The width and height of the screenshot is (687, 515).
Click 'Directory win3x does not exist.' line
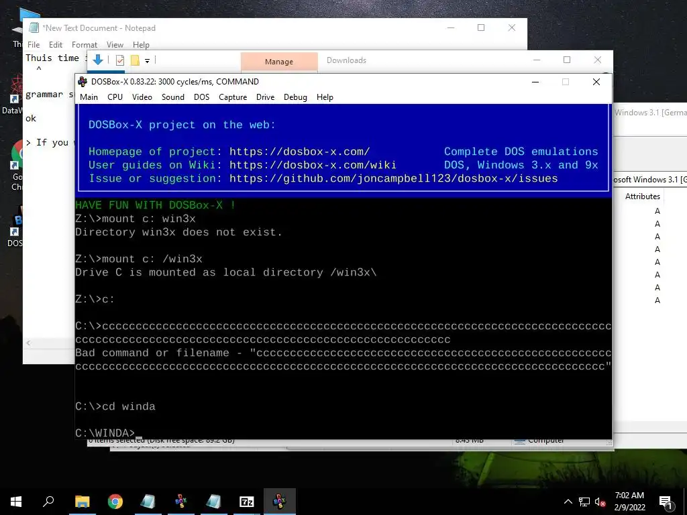[178, 232]
